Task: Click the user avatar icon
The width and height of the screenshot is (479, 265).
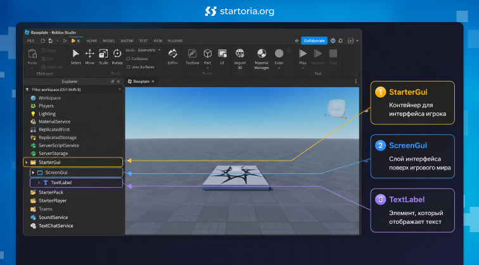Action: tap(351, 40)
